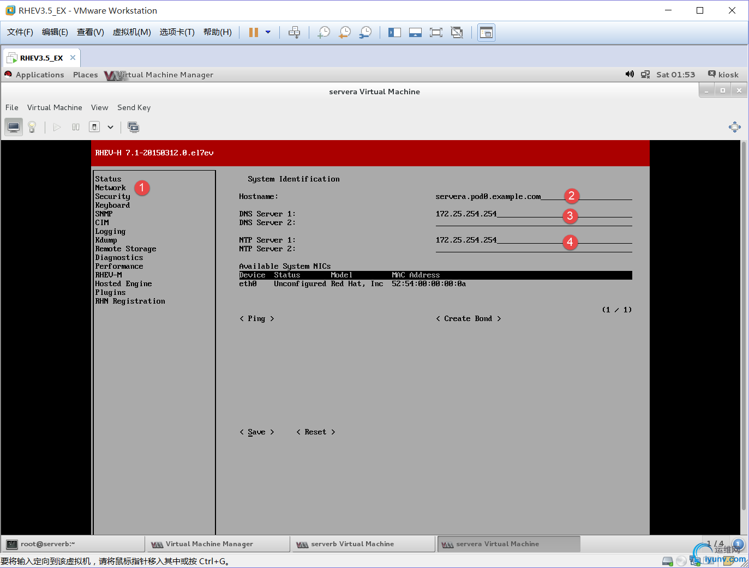Open the View menu of servera window
The image size is (749, 568).
point(100,107)
